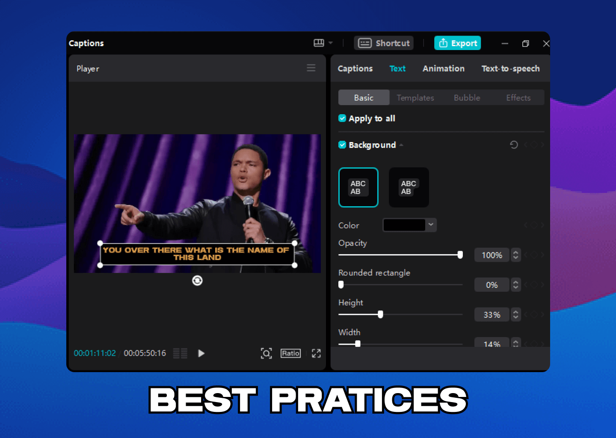The width and height of the screenshot is (616, 438).
Task: Click the zoom-to-fit preview icon
Action: click(266, 353)
